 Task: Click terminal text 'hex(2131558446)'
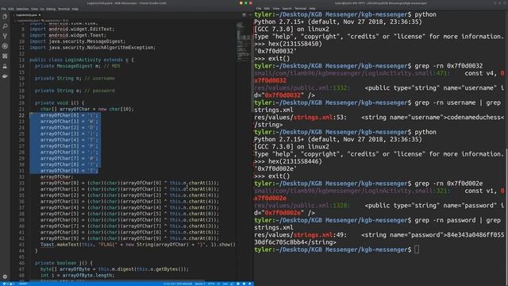[x=295, y=161]
